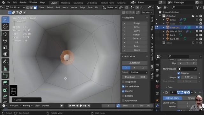Viewport: 204px width, 115px height.
Task: Expand the Data section
Action: [166, 87]
